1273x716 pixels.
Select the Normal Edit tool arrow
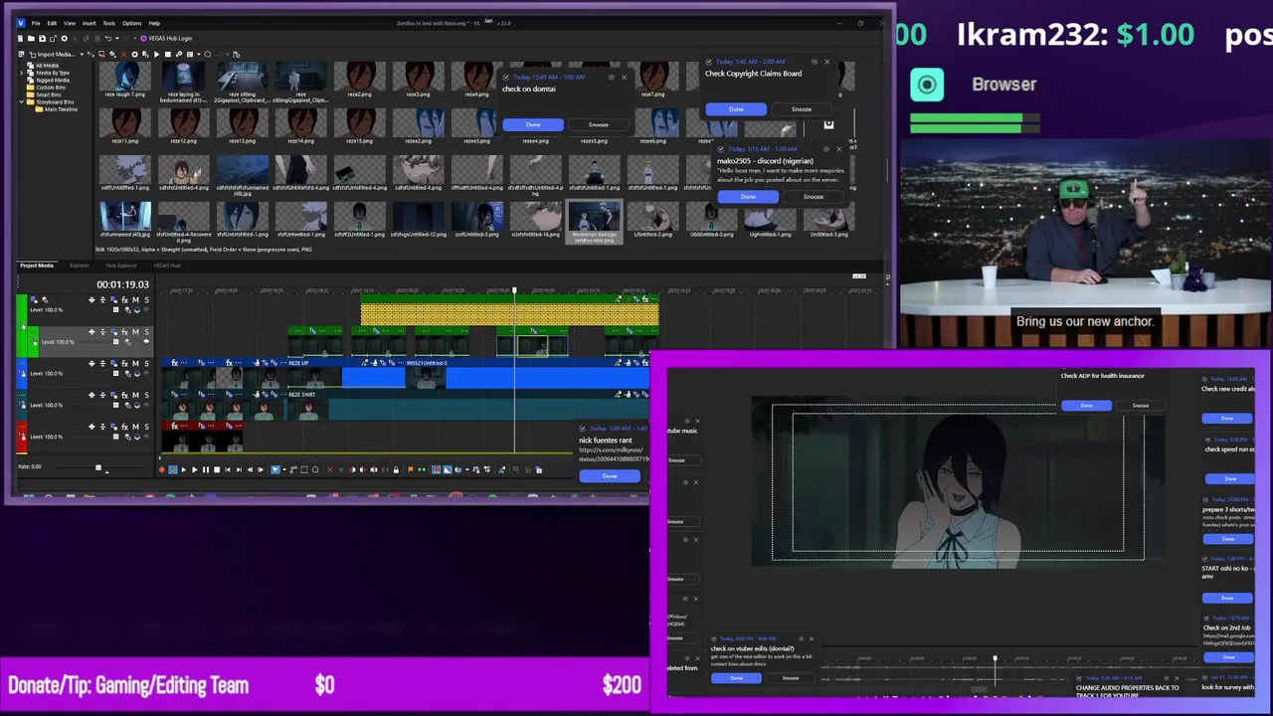click(275, 469)
